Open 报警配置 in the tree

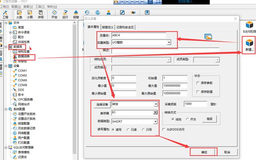click(24, 124)
